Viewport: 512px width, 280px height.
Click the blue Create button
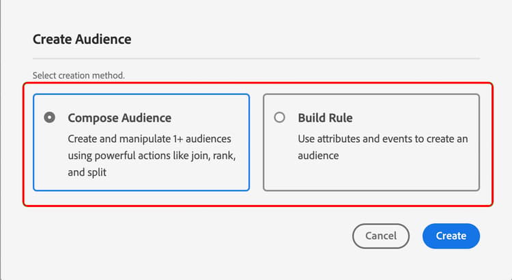coord(451,236)
